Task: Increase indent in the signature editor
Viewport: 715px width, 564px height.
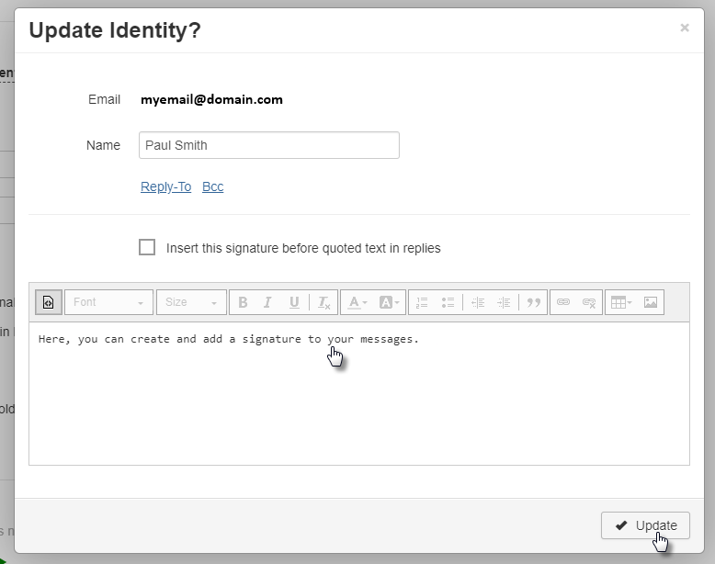Action: click(504, 302)
